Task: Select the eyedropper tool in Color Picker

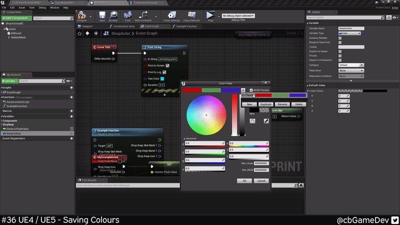Action: click(266, 120)
